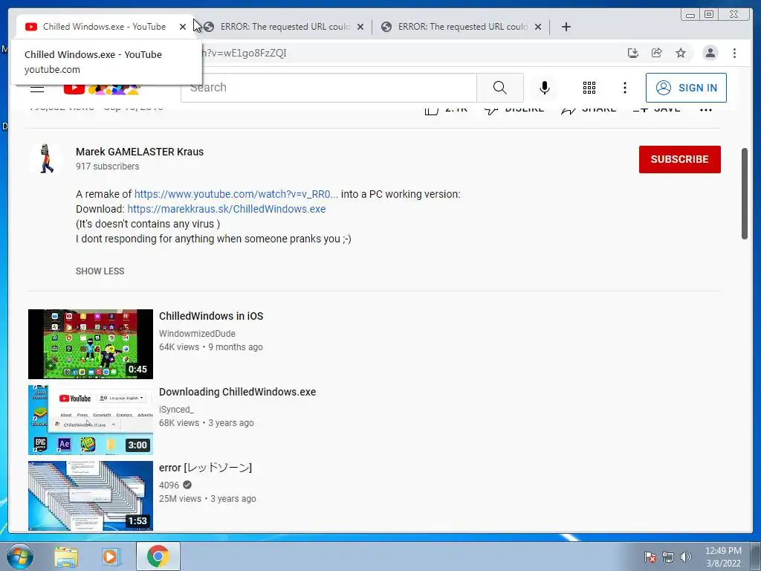
Task: Click the YouTube search magnifier button
Action: [500, 88]
